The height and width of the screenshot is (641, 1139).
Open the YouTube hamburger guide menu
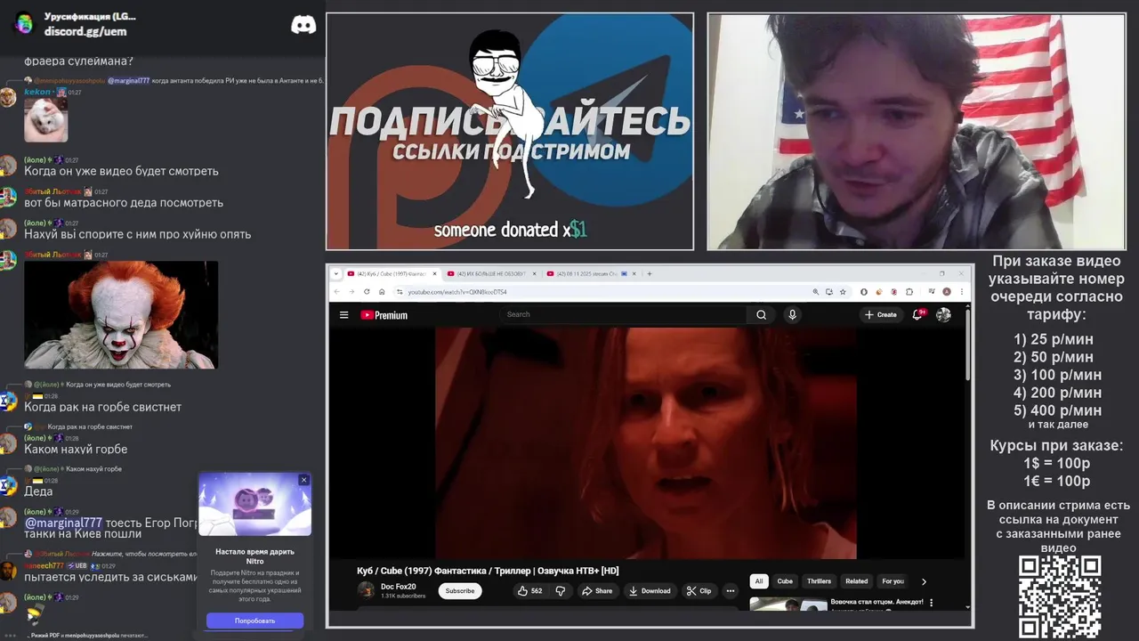(x=343, y=314)
